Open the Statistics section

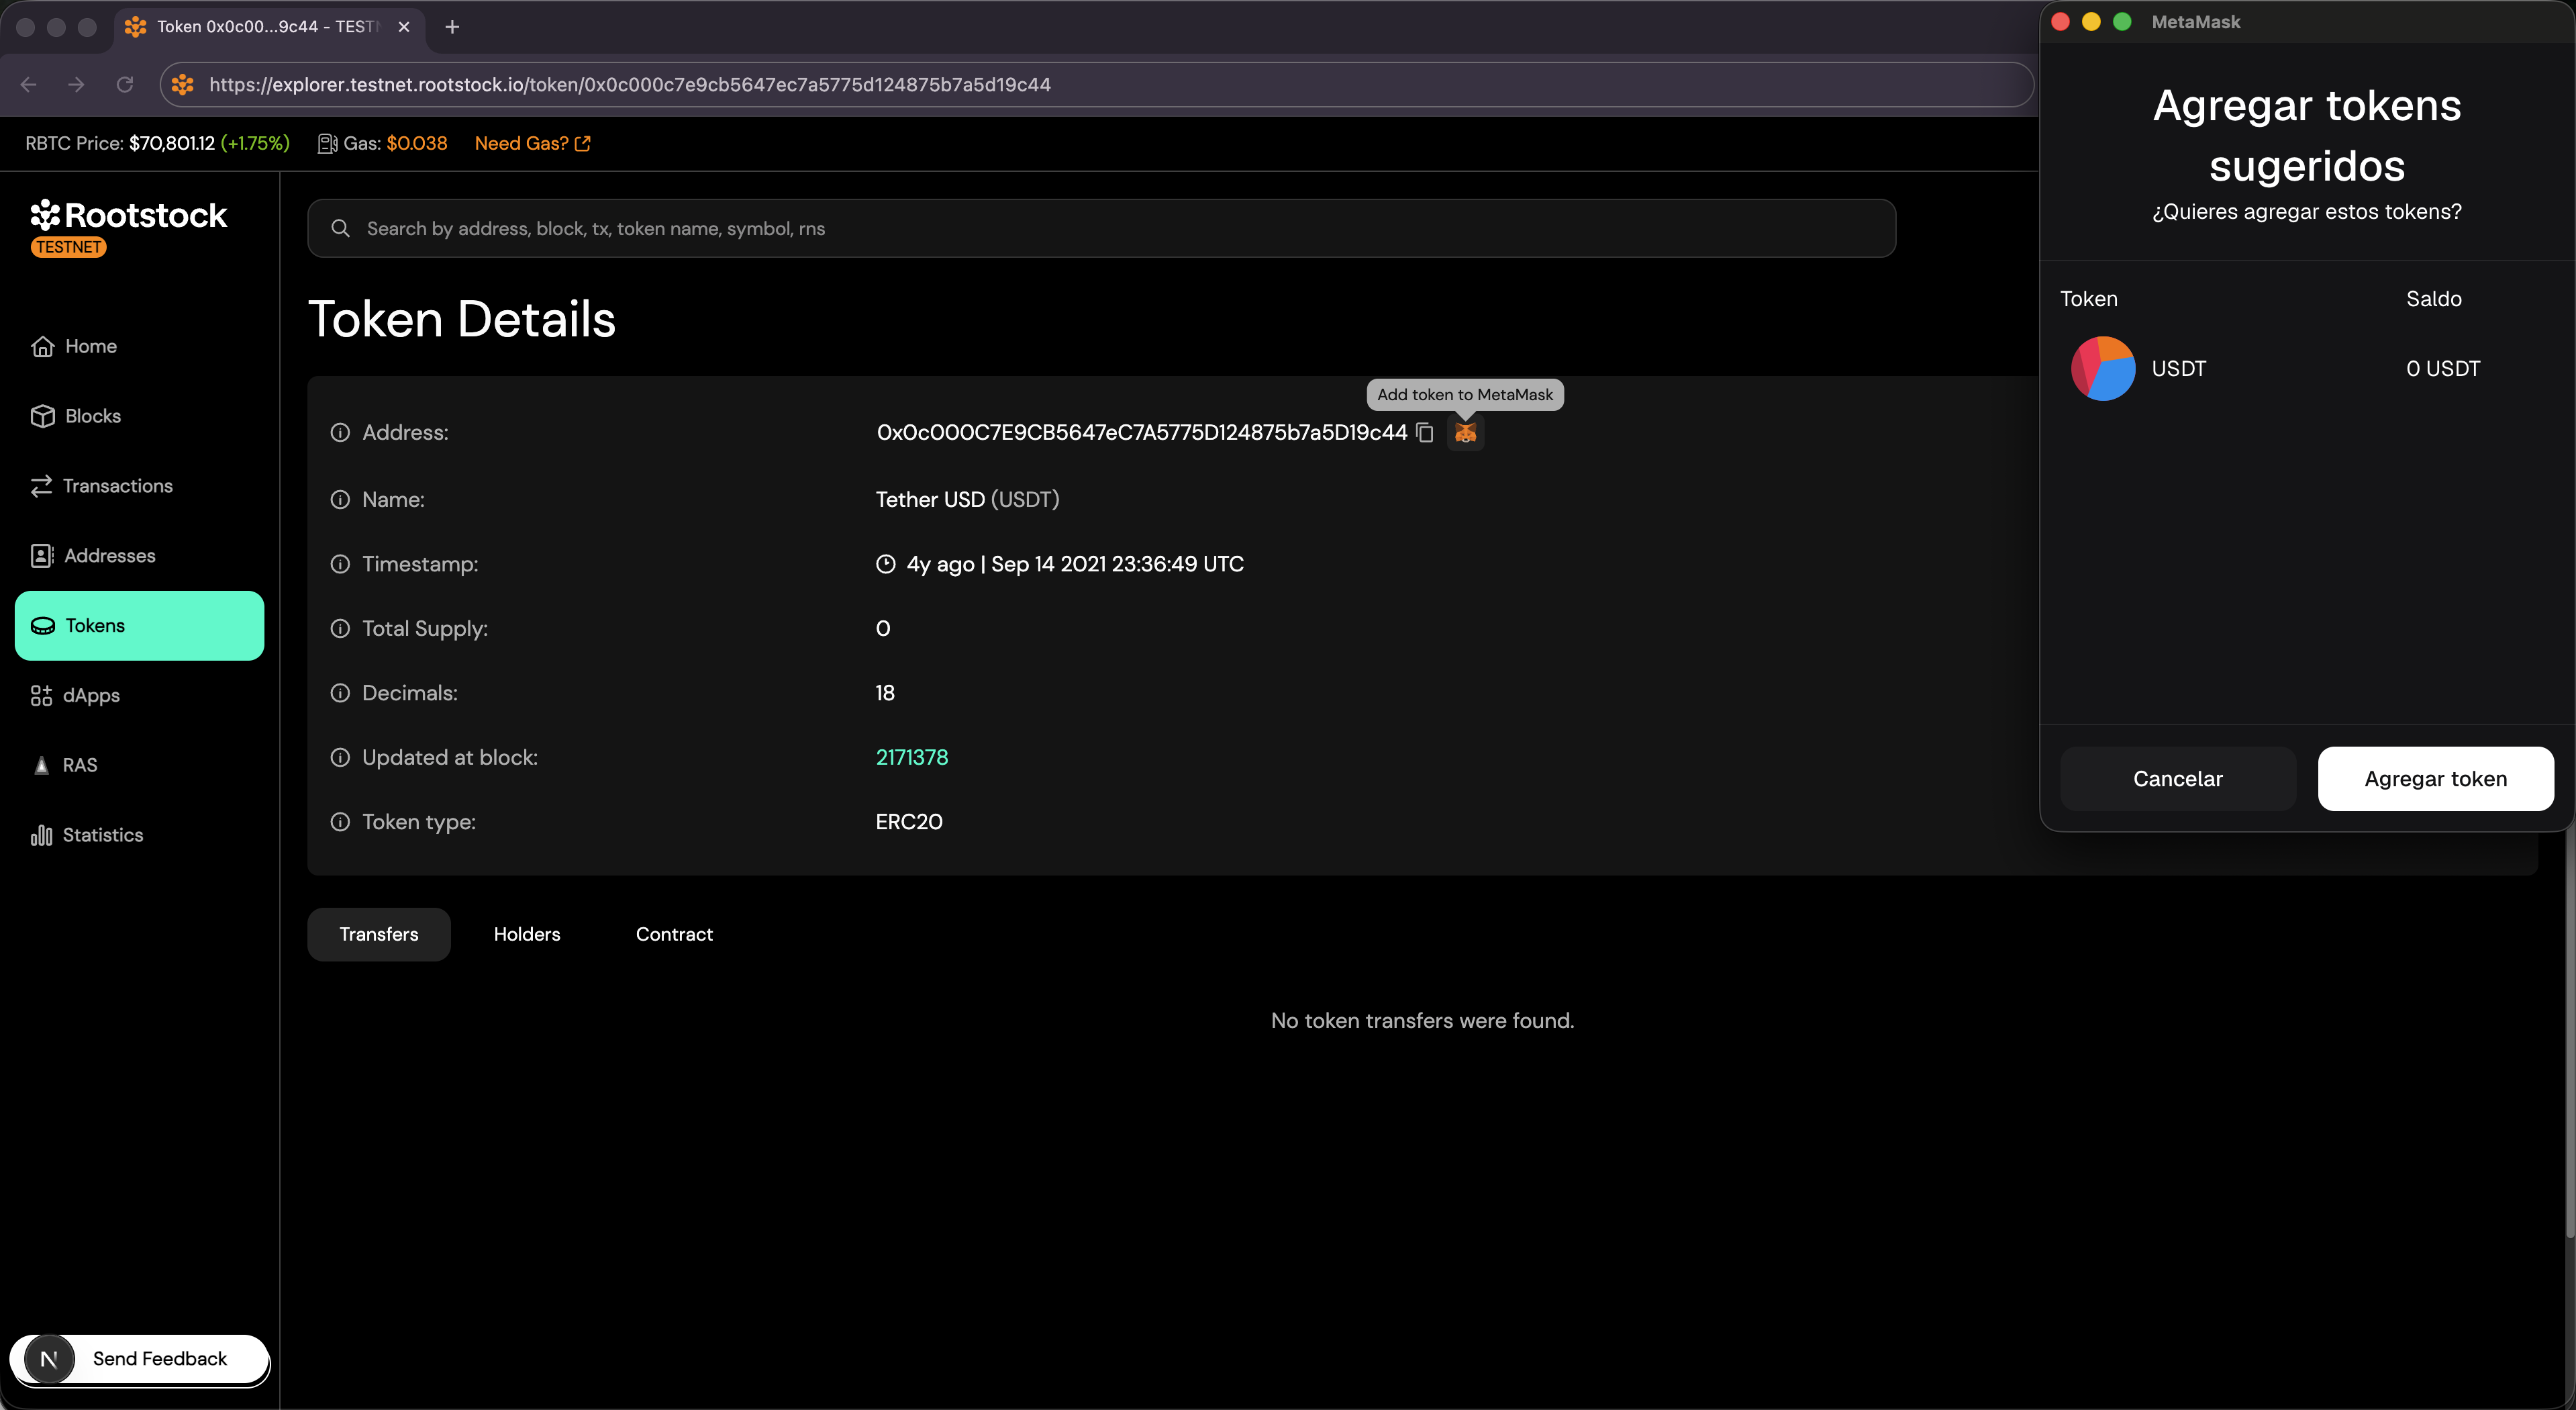click(103, 835)
